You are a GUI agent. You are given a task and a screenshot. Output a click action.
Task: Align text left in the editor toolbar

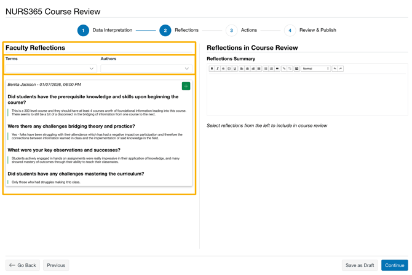242,69
